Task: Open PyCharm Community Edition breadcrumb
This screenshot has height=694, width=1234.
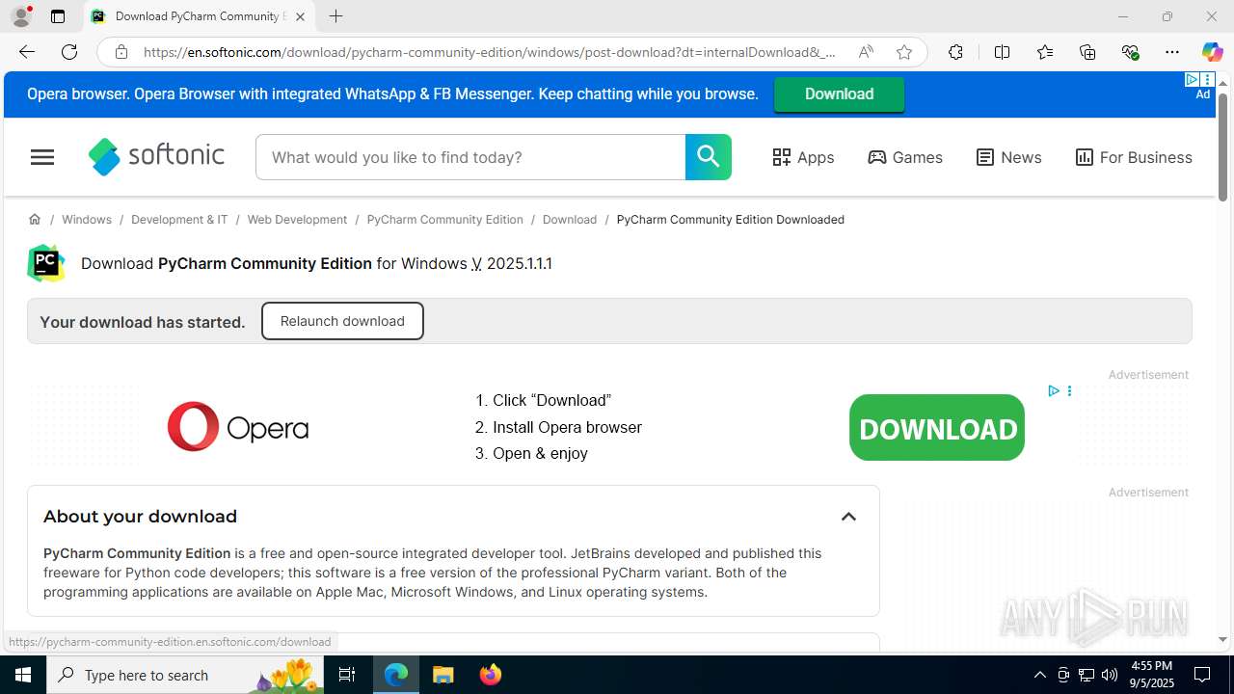Action: tap(444, 220)
